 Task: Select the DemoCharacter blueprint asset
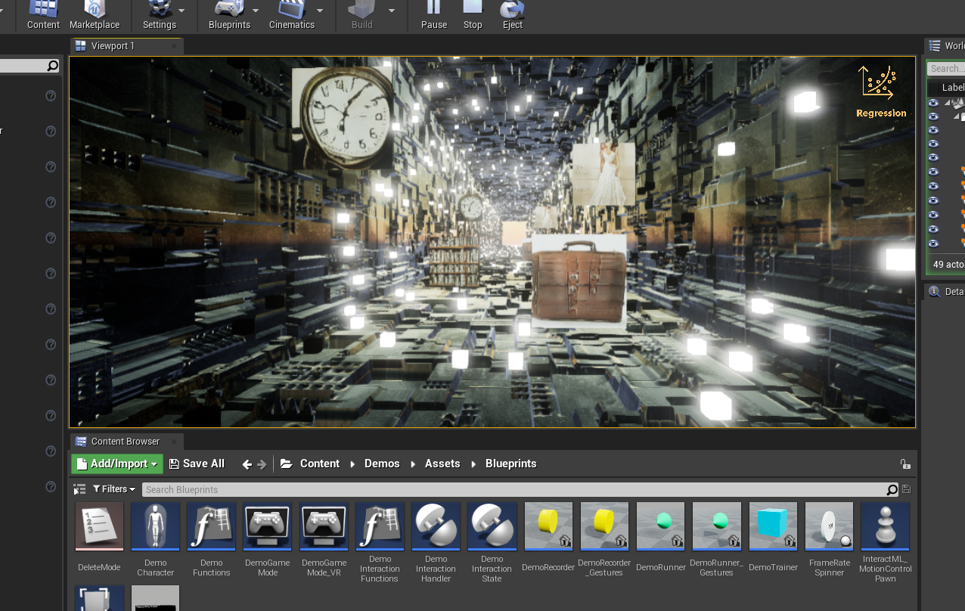(x=155, y=526)
